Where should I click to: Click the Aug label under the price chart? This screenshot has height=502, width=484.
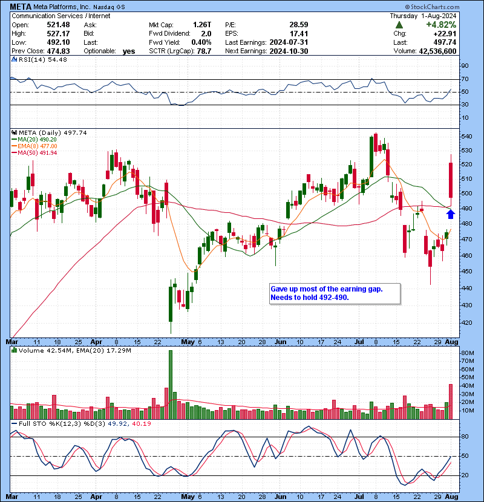click(x=451, y=342)
